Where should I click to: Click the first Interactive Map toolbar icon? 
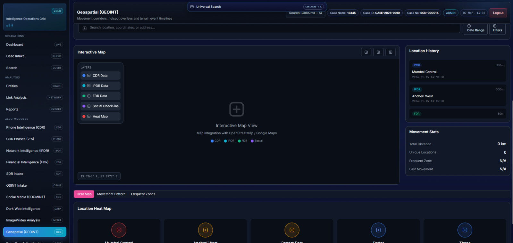(x=366, y=52)
